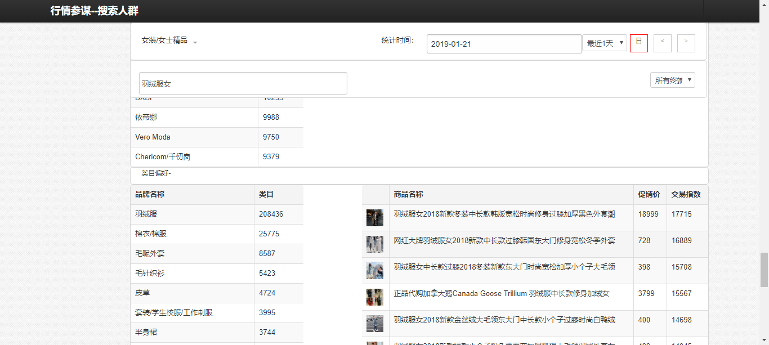Select the 日 day granularity button
This screenshot has width=769, height=345.
click(639, 43)
